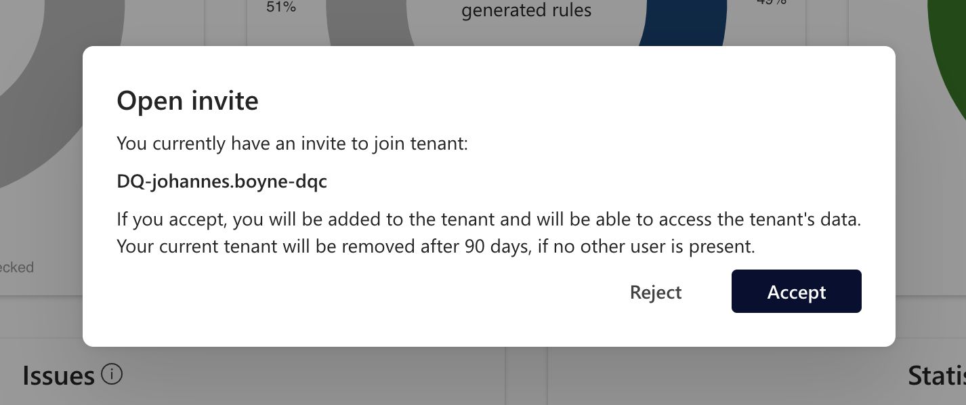Viewport: 966px width, 405px height.
Task: Click the "generated rules" chart label
Action: (526, 11)
